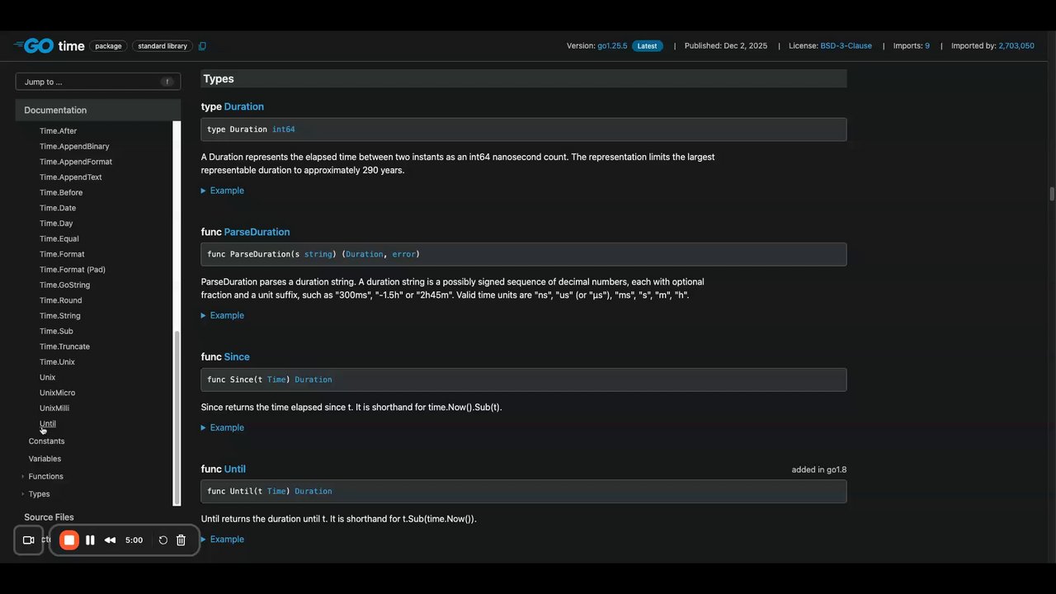Expand the Example under func Until
Image resolution: width=1056 pixels, height=594 pixels.
[x=223, y=540]
